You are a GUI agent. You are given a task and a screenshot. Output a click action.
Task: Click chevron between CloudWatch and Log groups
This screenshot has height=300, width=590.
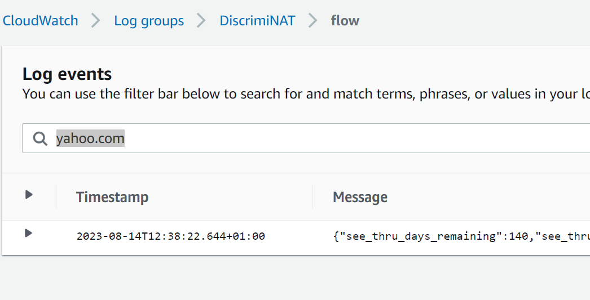coord(96,21)
